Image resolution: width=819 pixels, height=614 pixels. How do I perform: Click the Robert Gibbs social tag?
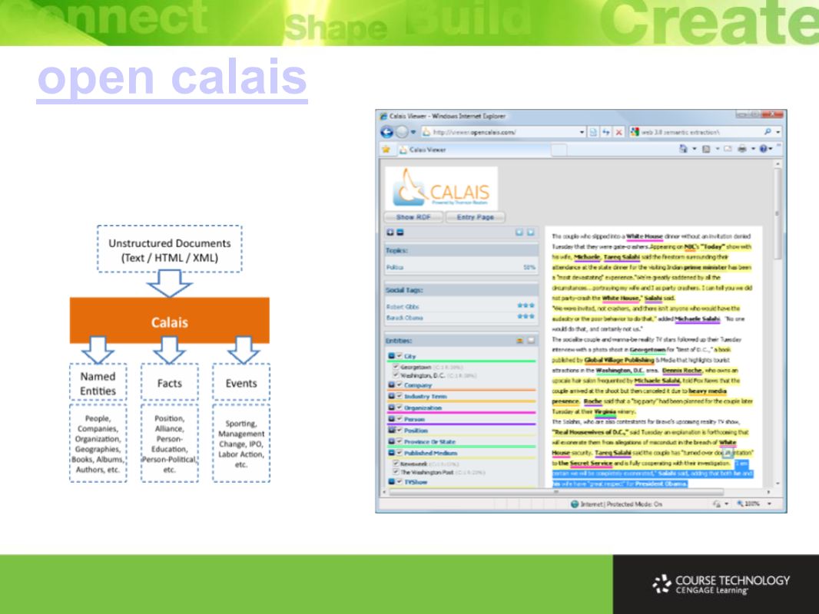point(403,307)
